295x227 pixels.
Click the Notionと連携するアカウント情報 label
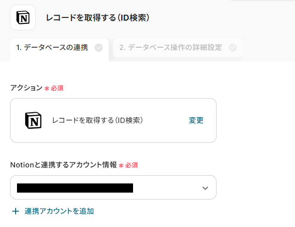coord(63,165)
